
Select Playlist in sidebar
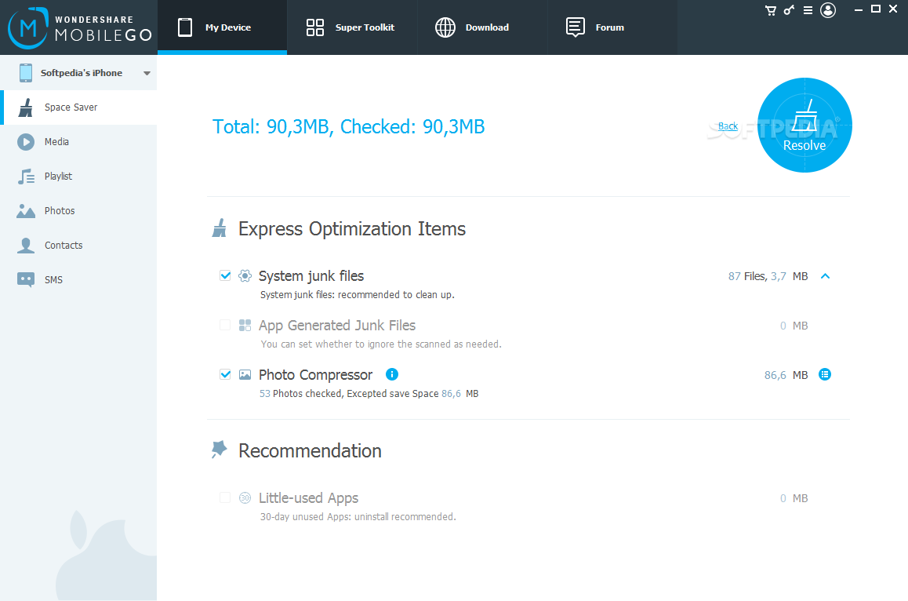pyautogui.click(x=78, y=177)
